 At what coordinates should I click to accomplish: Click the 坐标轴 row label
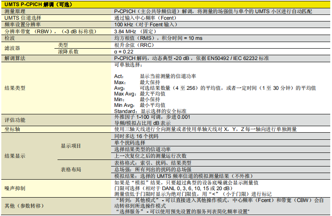click(x=12, y=129)
